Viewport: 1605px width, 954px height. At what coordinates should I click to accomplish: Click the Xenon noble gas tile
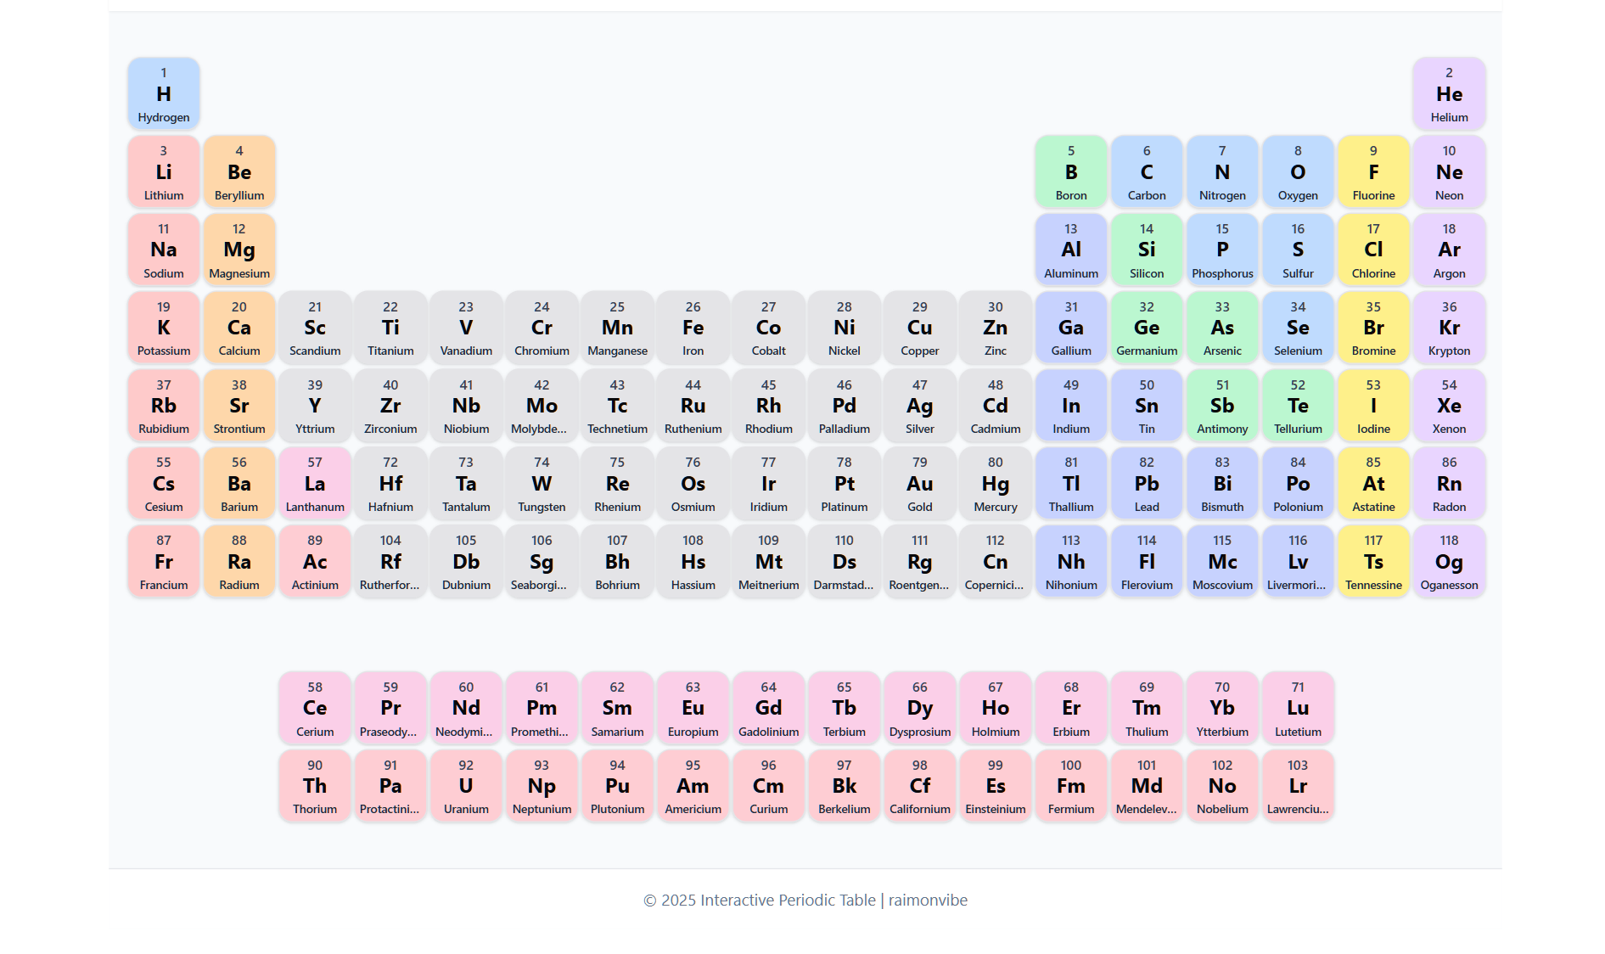click(x=1449, y=406)
